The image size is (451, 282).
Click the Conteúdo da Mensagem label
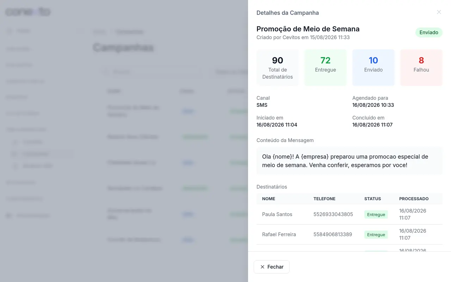point(285,140)
